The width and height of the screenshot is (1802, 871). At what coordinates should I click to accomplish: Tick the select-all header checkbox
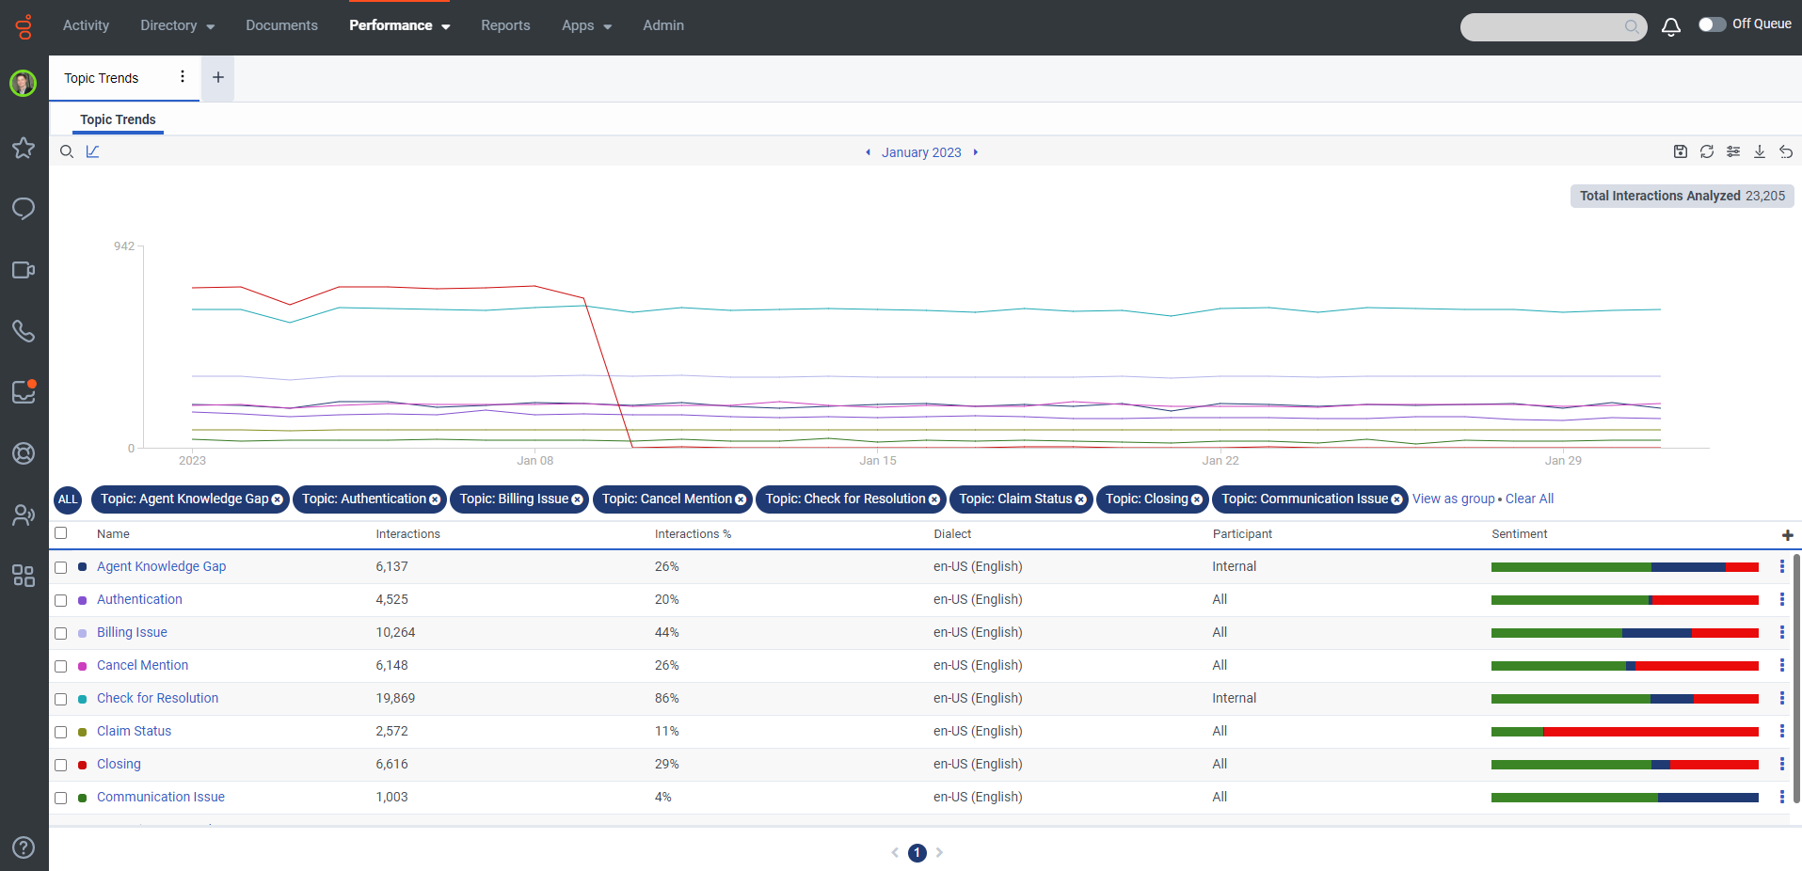(61, 533)
